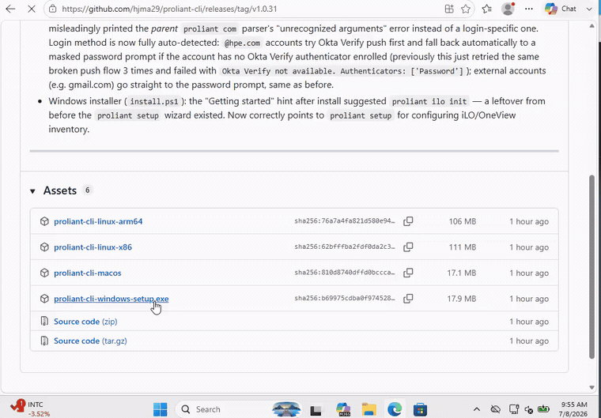This screenshot has width=601, height=418.
Task: Select the sha256:810d8740dffd0bccca hash text
Action: (x=345, y=273)
